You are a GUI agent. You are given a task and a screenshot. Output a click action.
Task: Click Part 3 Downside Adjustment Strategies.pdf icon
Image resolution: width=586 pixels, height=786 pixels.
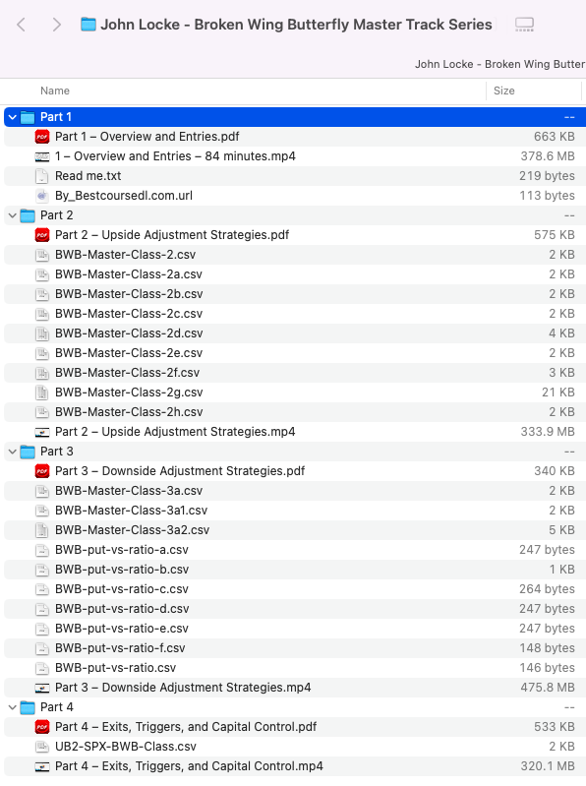coord(42,470)
